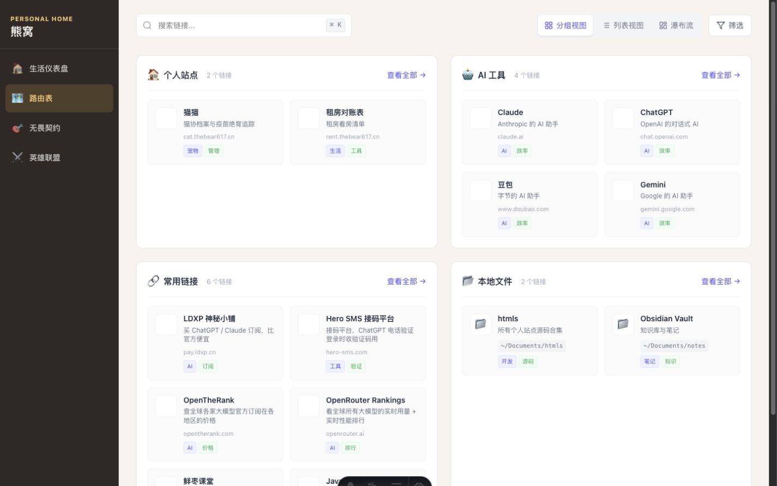Click the 源码 tag on htmls card
The image size is (777, 486).
coord(528,361)
